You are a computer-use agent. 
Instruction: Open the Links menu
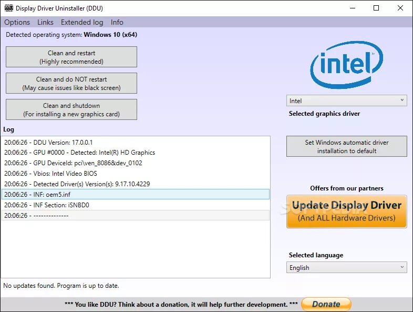[45, 22]
